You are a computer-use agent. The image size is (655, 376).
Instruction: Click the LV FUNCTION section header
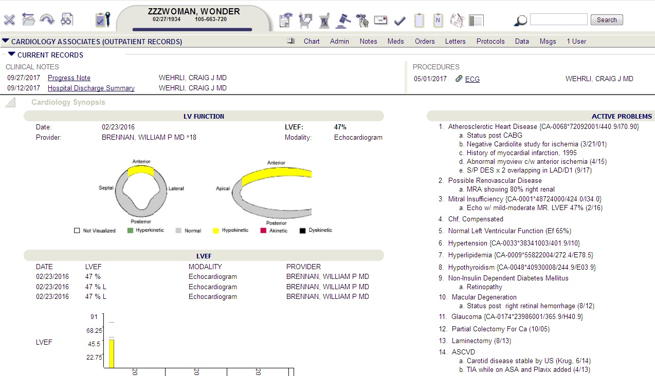[204, 116]
